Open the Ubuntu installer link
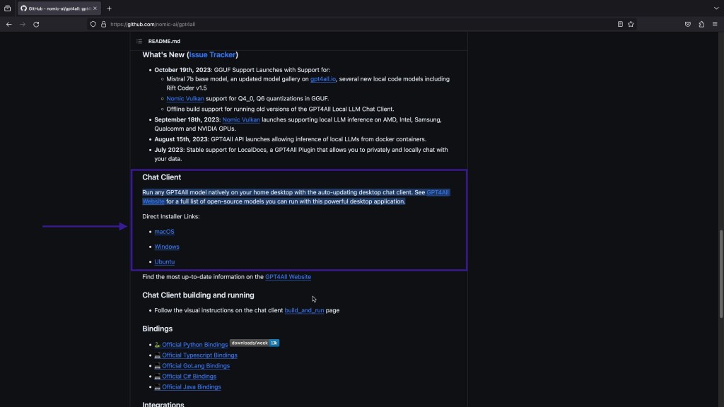 point(165,262)
